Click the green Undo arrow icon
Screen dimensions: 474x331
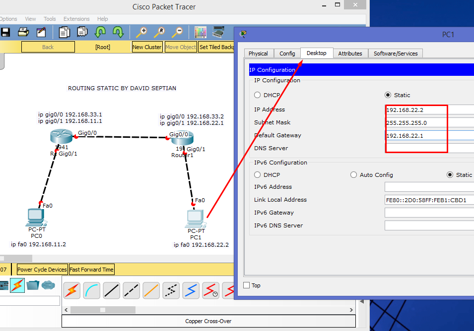pyautogui.click(x=100, y=32)
